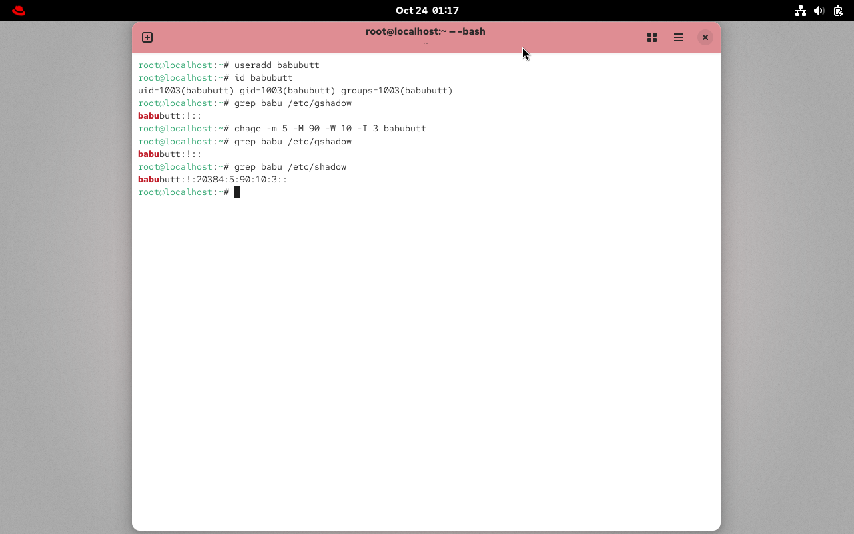The height and width of the screenshot is (534, 854).
Task: Click the root@localhost:~ window title
Action: pyautogui.click(x=425, y=31)
